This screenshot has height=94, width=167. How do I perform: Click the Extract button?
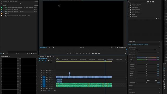[x=96, y=53]
